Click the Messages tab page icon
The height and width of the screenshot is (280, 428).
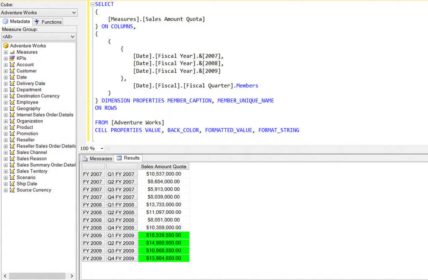click(85, 158)
